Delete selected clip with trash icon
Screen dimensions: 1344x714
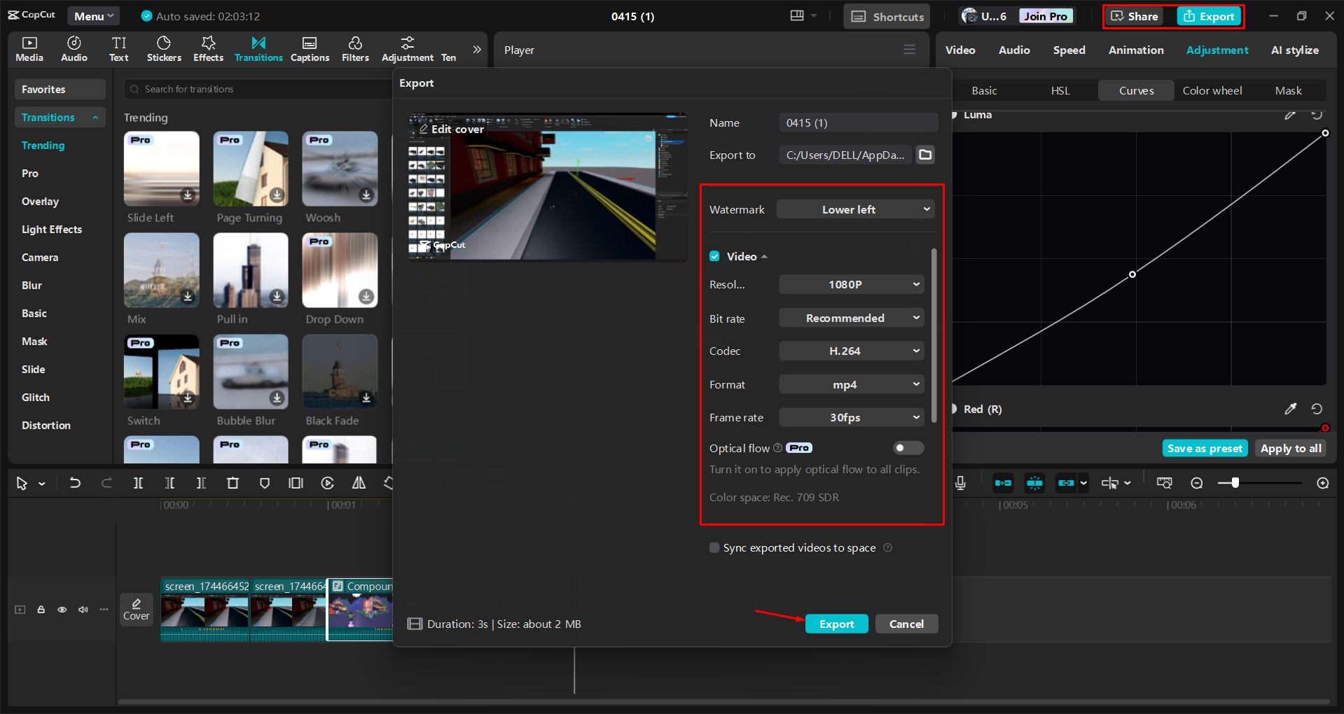(233, 483)
